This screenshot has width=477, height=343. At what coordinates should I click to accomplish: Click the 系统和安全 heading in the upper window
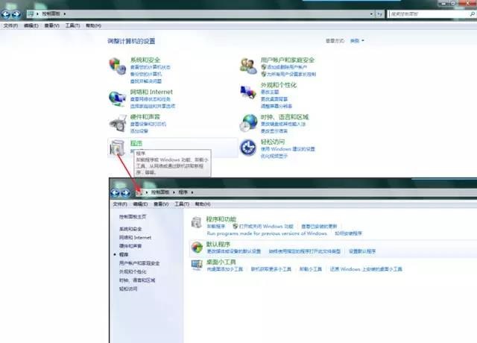145,60
